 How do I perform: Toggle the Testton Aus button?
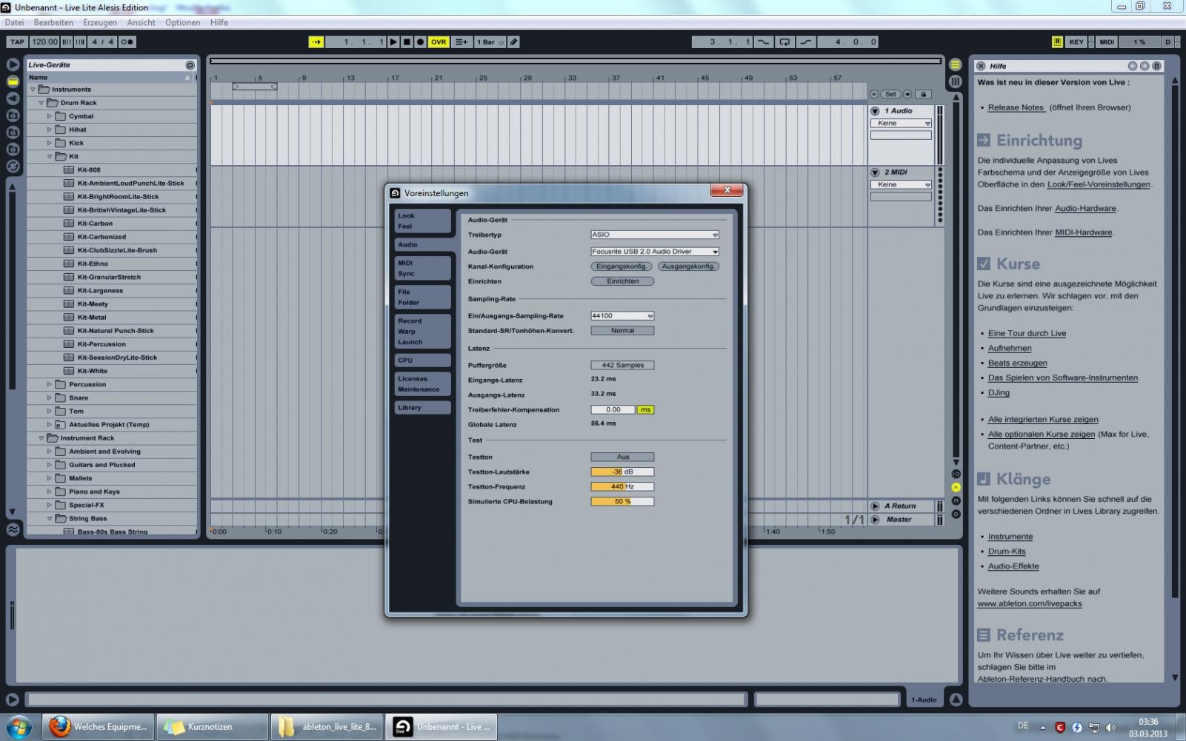click(622, 457)
